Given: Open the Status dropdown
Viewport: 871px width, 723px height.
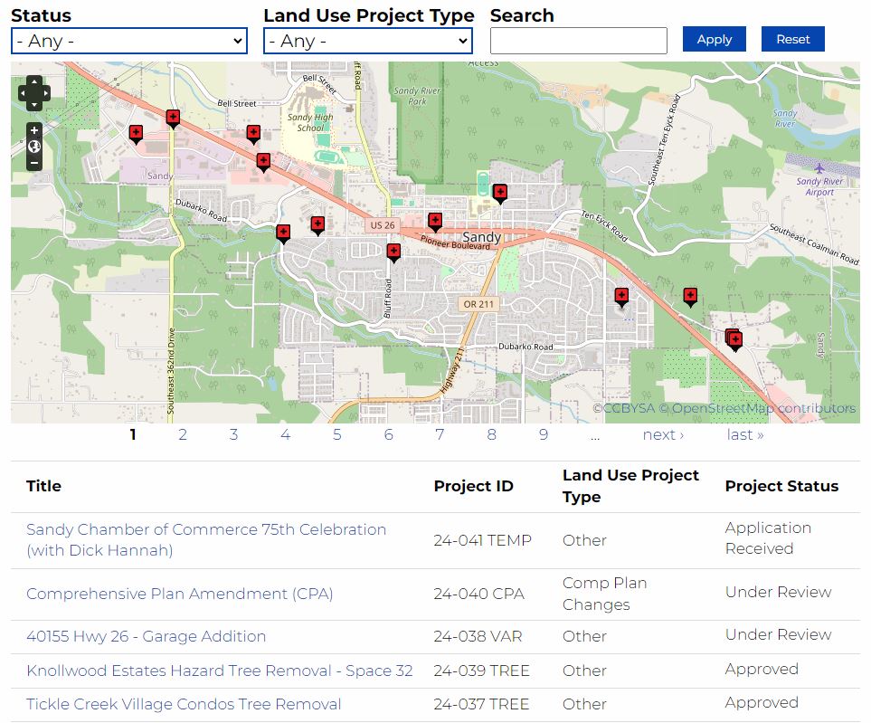Looking at the screenshot, I should 129,41.
